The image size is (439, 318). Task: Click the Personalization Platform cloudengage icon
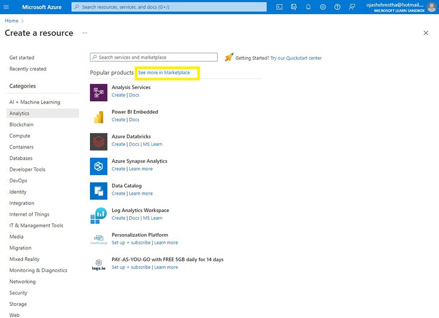[99, 240]
